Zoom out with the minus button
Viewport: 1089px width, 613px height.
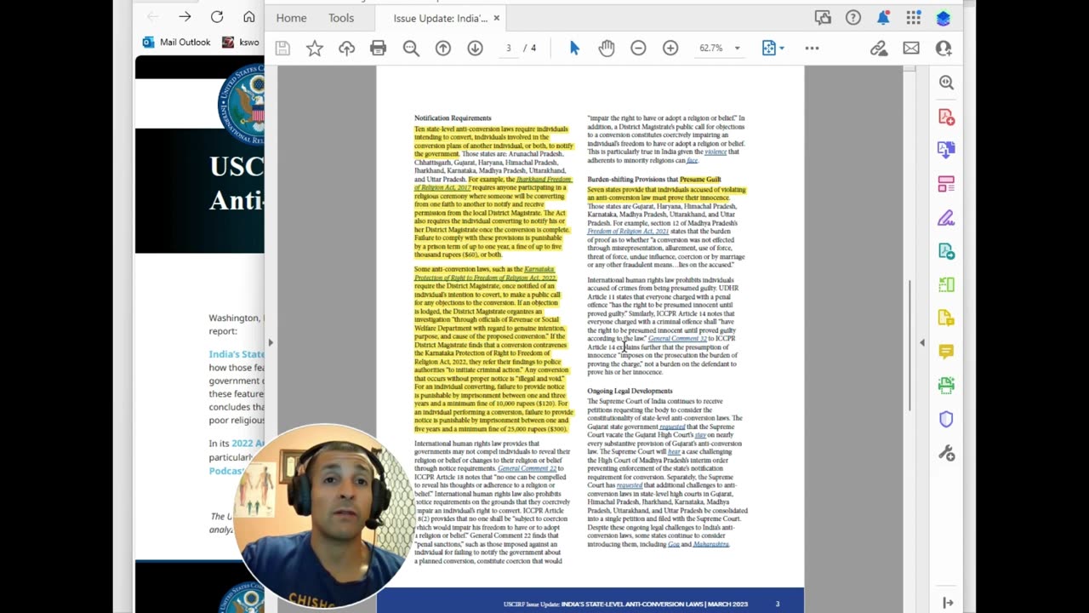pyautogui.click(x=638, y=49)
